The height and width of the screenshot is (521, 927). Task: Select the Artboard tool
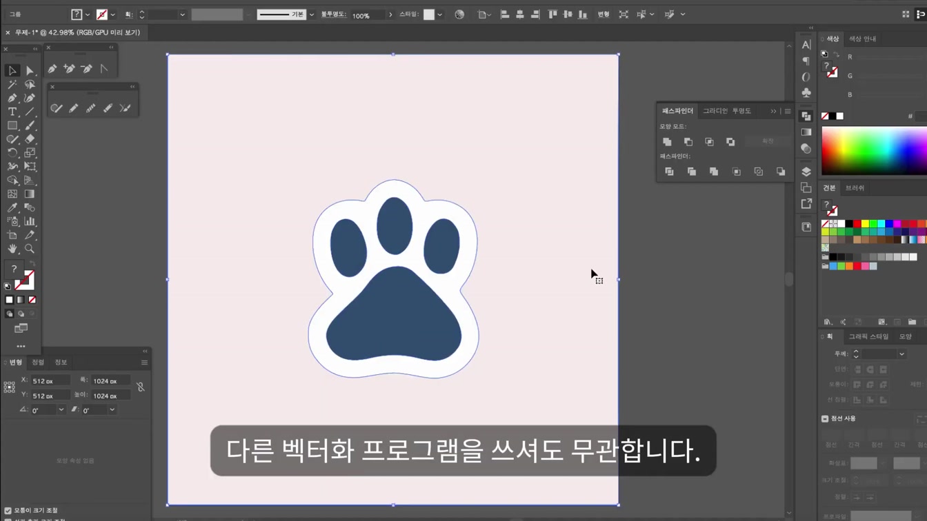tap(12, 235)
